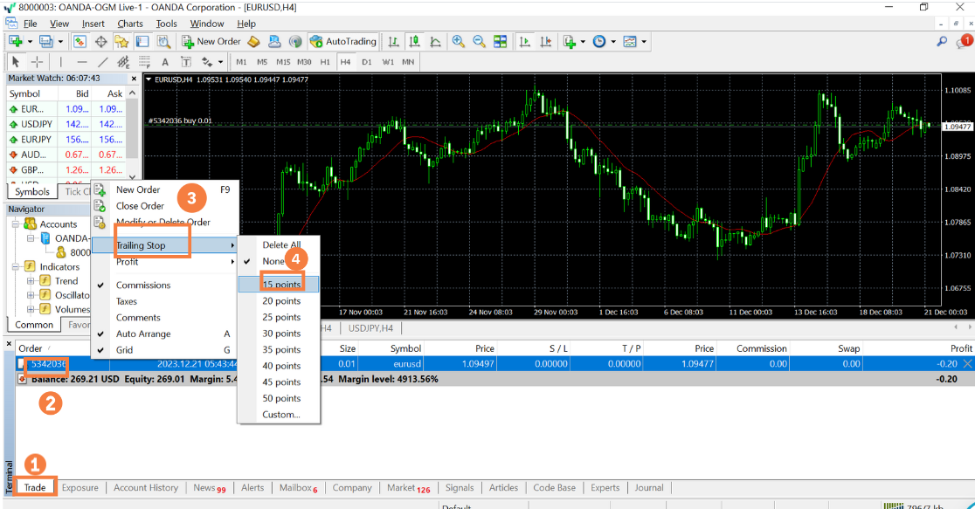Expand the Periods dropdown arrow
The image size is (975, 509).
[613, 42]
